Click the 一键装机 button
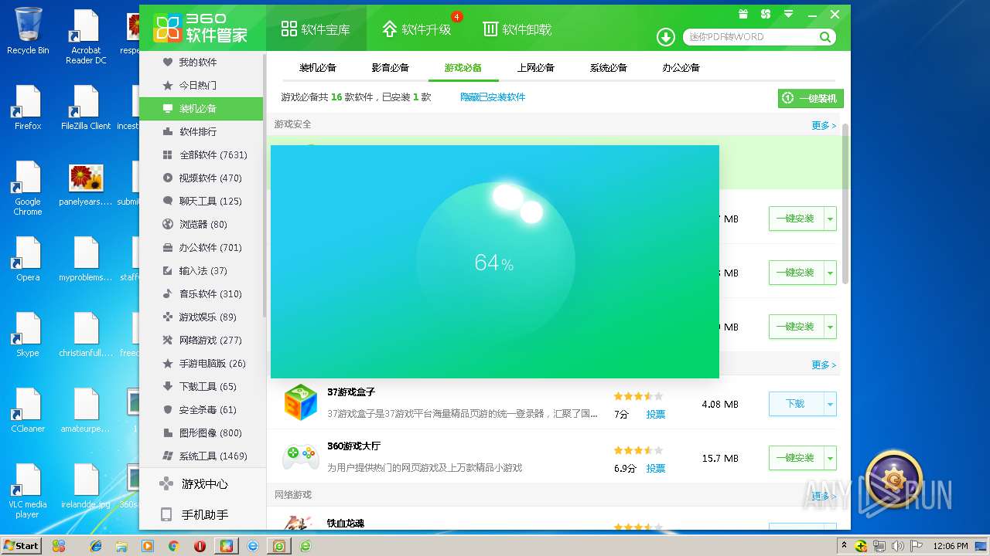The width and height of the screenshot is (990, 556). point(811,98)
